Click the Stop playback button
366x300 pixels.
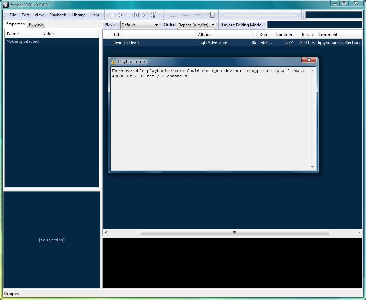[112, 15]
